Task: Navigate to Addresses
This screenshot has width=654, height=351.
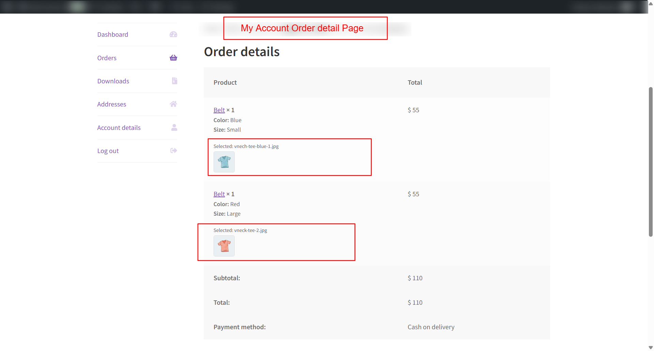Action: [x=112, y=104]
